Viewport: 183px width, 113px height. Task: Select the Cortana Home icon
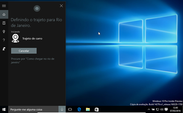point(4,14)
